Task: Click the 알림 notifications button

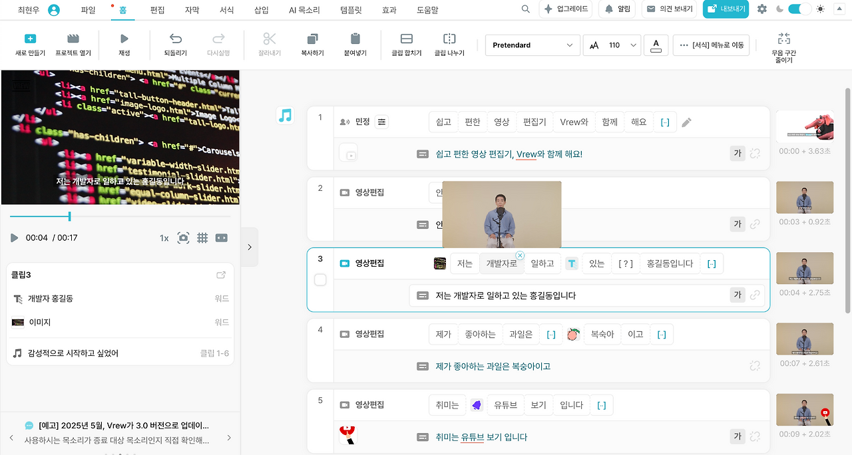Action: (617, 9)
